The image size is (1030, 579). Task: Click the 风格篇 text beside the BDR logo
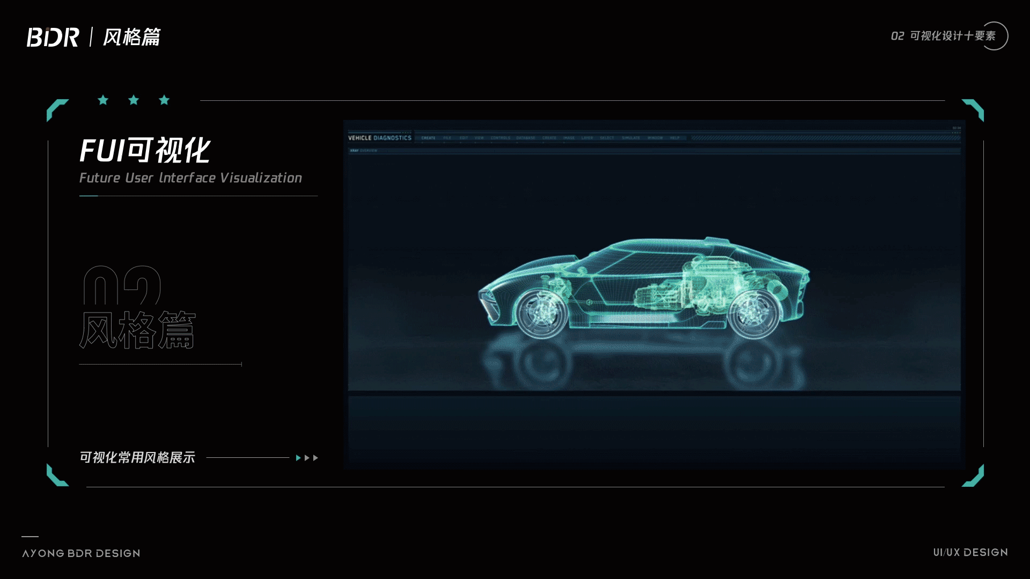tap(131, 37)
